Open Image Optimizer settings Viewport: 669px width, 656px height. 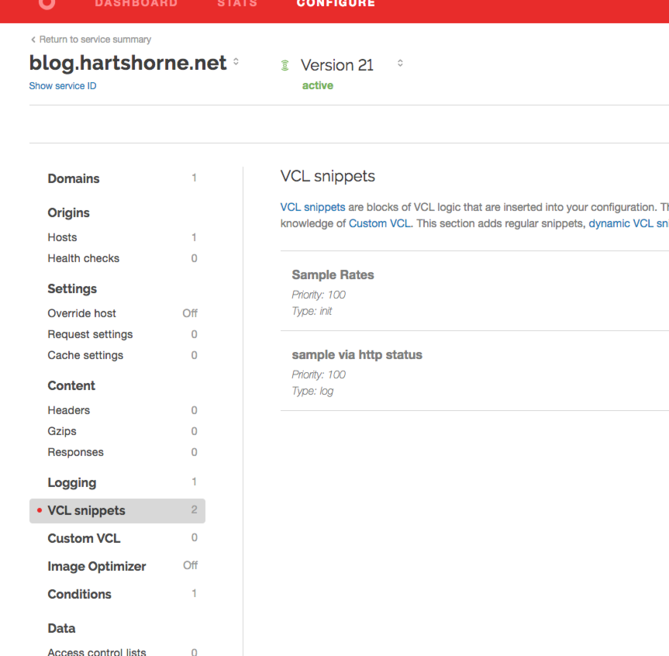pos(96,566)
